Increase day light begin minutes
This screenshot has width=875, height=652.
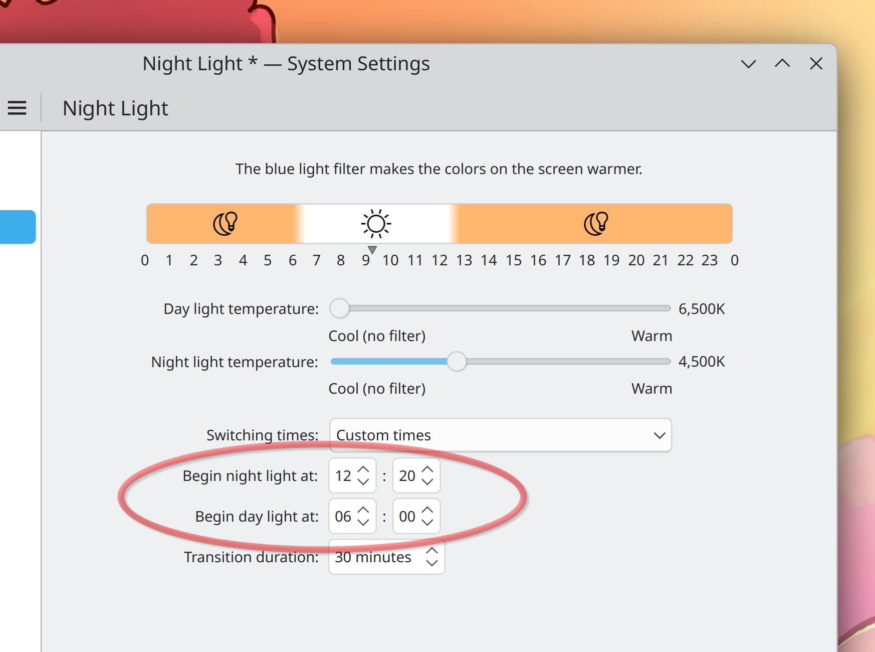(x=427, y=511)
